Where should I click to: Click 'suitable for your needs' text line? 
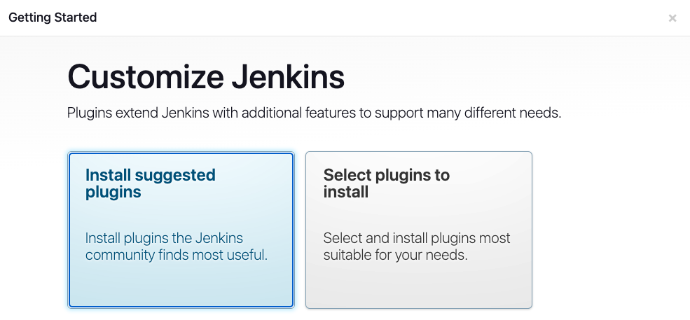(394, 255)
